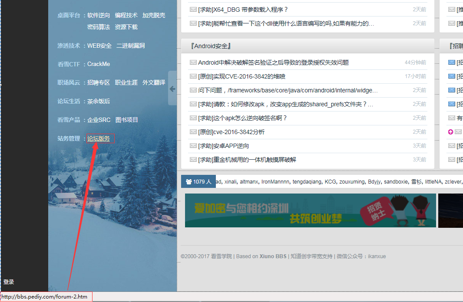Open 外文翻译 section
Image resolution: width=463 pixels, height=302 pixels.
(154, 82)
